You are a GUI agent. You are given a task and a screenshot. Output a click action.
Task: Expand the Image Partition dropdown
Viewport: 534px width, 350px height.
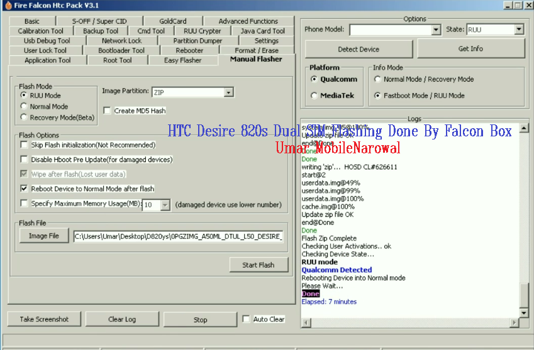coord(229,92)
